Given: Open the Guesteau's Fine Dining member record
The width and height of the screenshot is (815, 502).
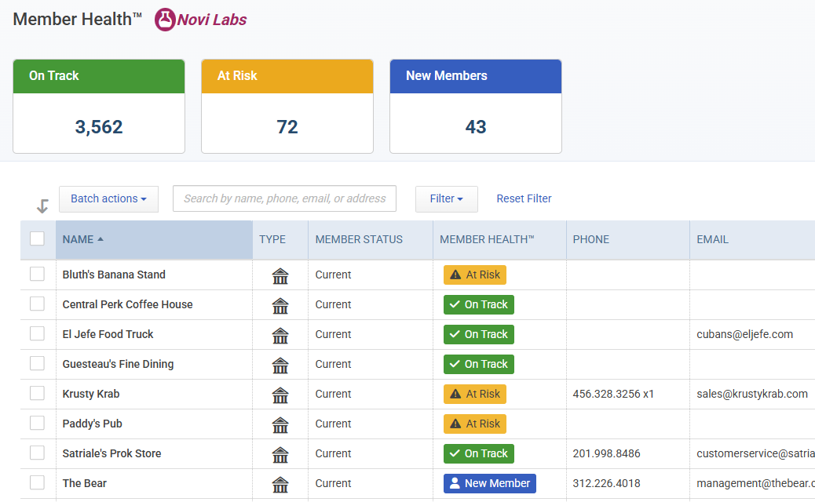Looking at the screenshot, I should point(118,364).
